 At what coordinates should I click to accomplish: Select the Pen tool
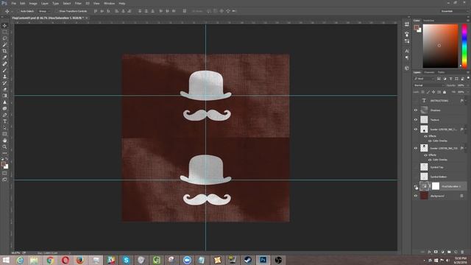coord(4,115)
